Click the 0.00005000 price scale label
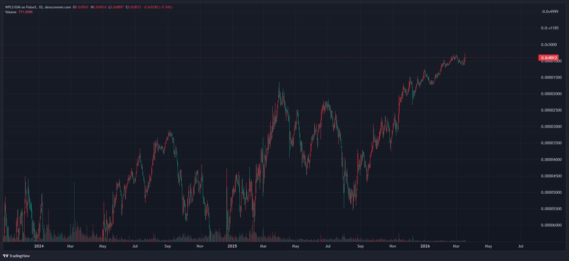The height and width of the screenshot is (261, 569). pos(552,192)
